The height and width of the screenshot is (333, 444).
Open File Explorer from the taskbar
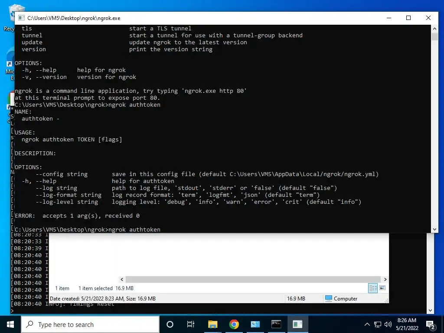point(212,324)
